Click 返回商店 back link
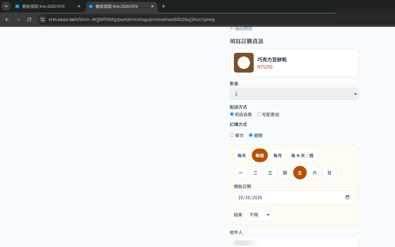 pyautogui.click(x=241, y=28)
